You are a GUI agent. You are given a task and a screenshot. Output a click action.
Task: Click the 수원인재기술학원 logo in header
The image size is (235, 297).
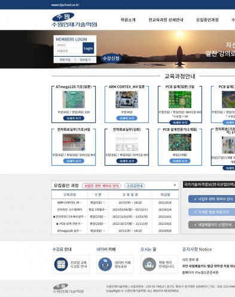tap(74, 20)
